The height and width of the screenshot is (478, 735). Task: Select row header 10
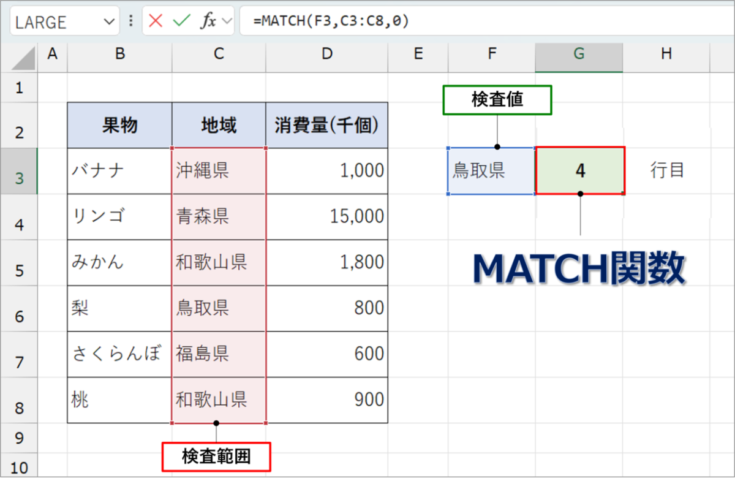(18, 465)
